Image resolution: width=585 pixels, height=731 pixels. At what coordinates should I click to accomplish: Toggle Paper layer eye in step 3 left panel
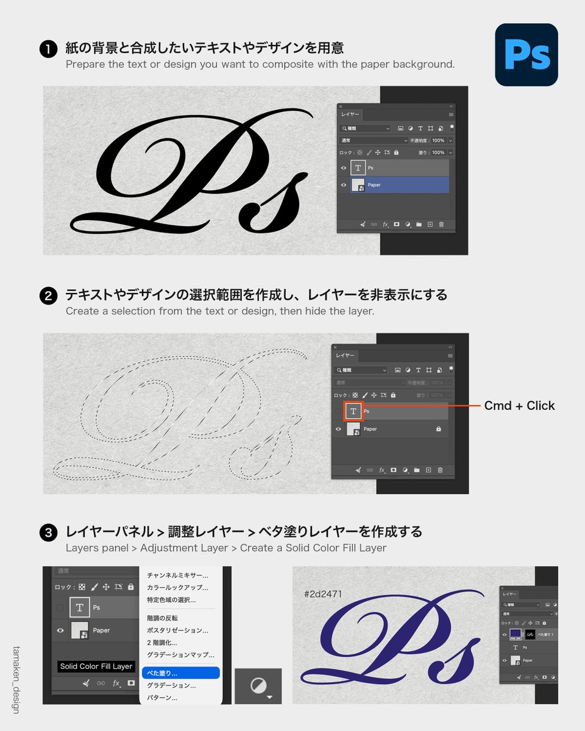pos(60,630)
